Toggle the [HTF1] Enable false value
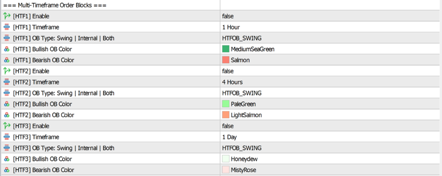 (331, 16)
